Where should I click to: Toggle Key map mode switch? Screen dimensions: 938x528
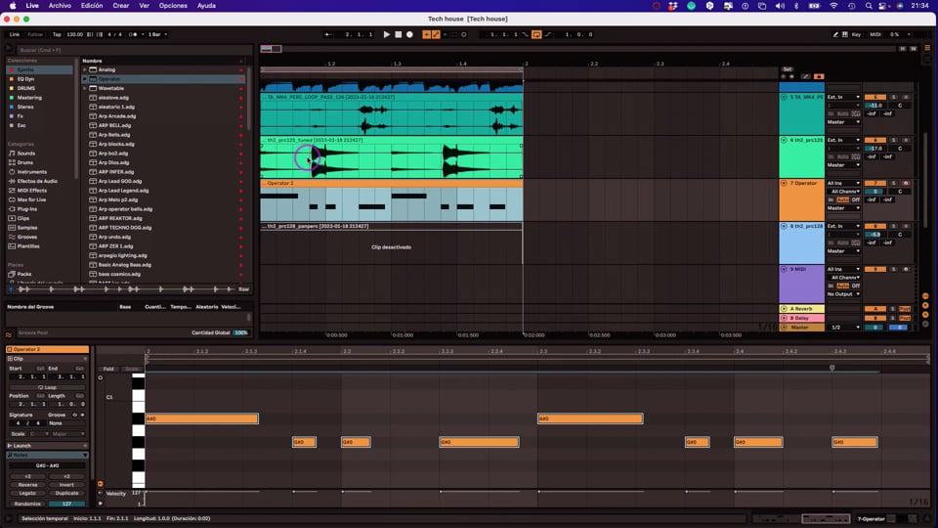(x=857, y=35)
